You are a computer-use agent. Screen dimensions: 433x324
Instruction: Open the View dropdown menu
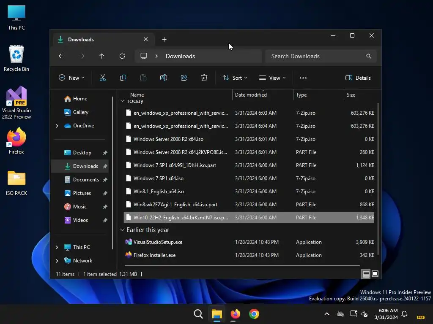pos(272,78)
